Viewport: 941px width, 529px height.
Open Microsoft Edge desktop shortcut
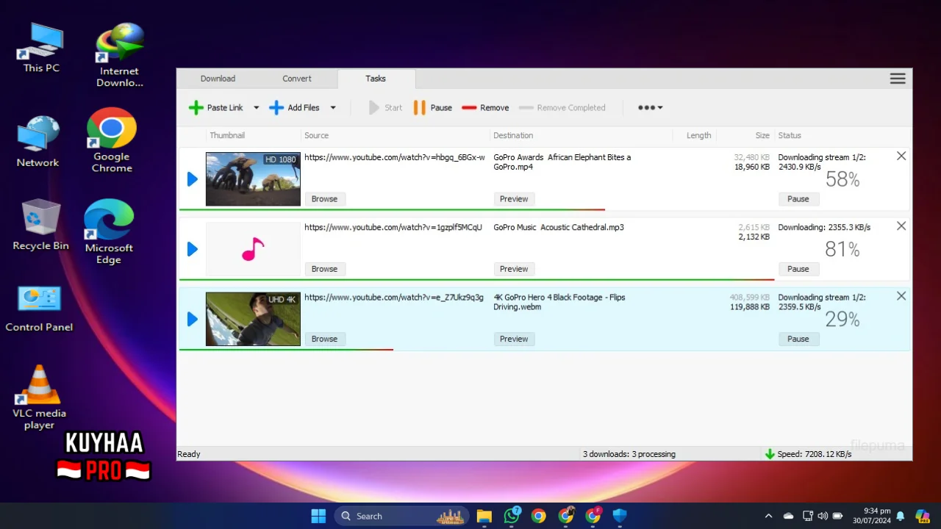pos(109,231)
